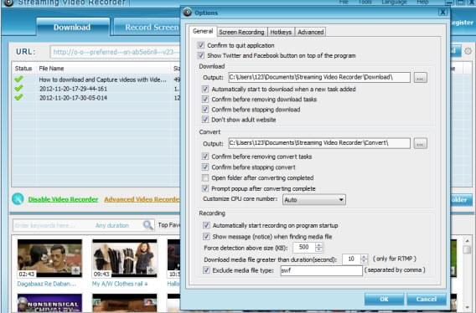Click Cancel button in Options dialog
Image resolution: width=476 pixels, height=313 pixels.
[x=427, y=300]
